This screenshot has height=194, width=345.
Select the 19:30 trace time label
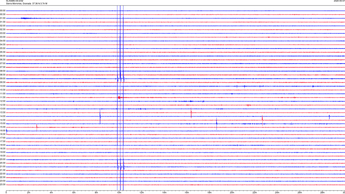[3, 156]
